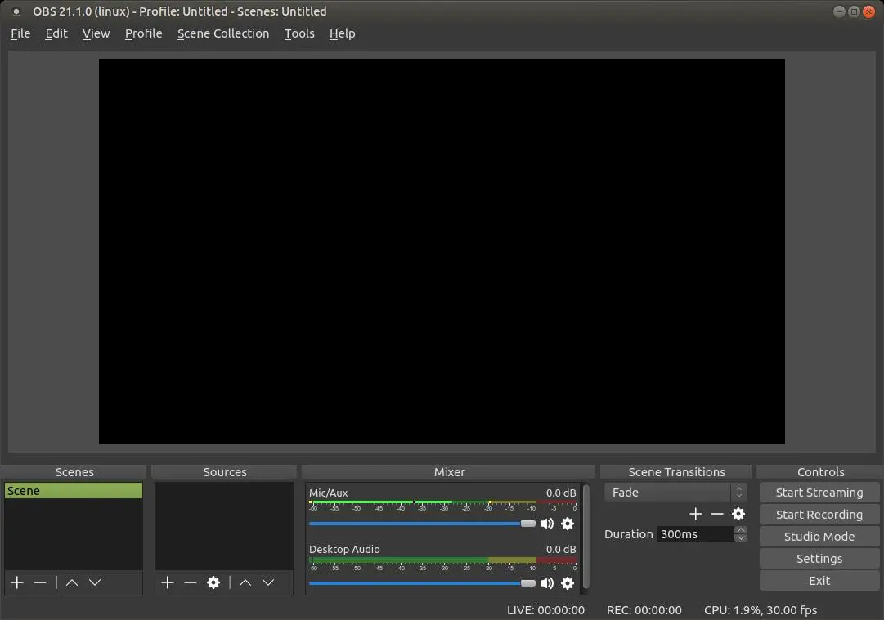Mute the Desktop Audio source
The width and height of the screenshot is (884, 620).
point(546,583)
